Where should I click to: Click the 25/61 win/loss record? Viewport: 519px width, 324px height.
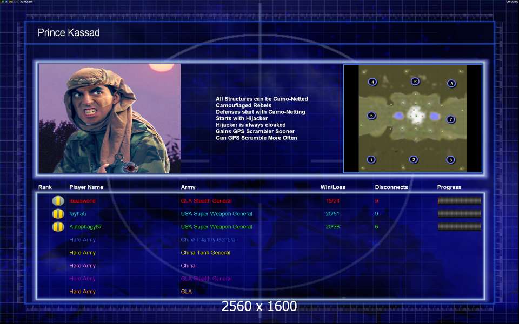coord(332,214)
